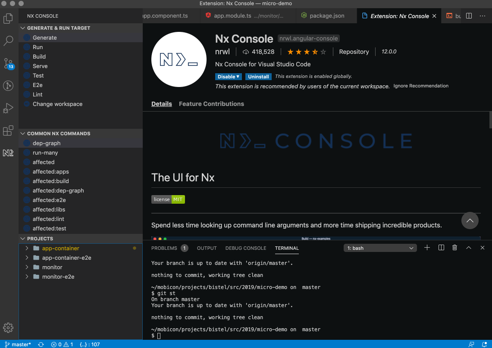Screen dimensions: 492x348
Task: Select the Details tab
Action: (x=162, y=104)
